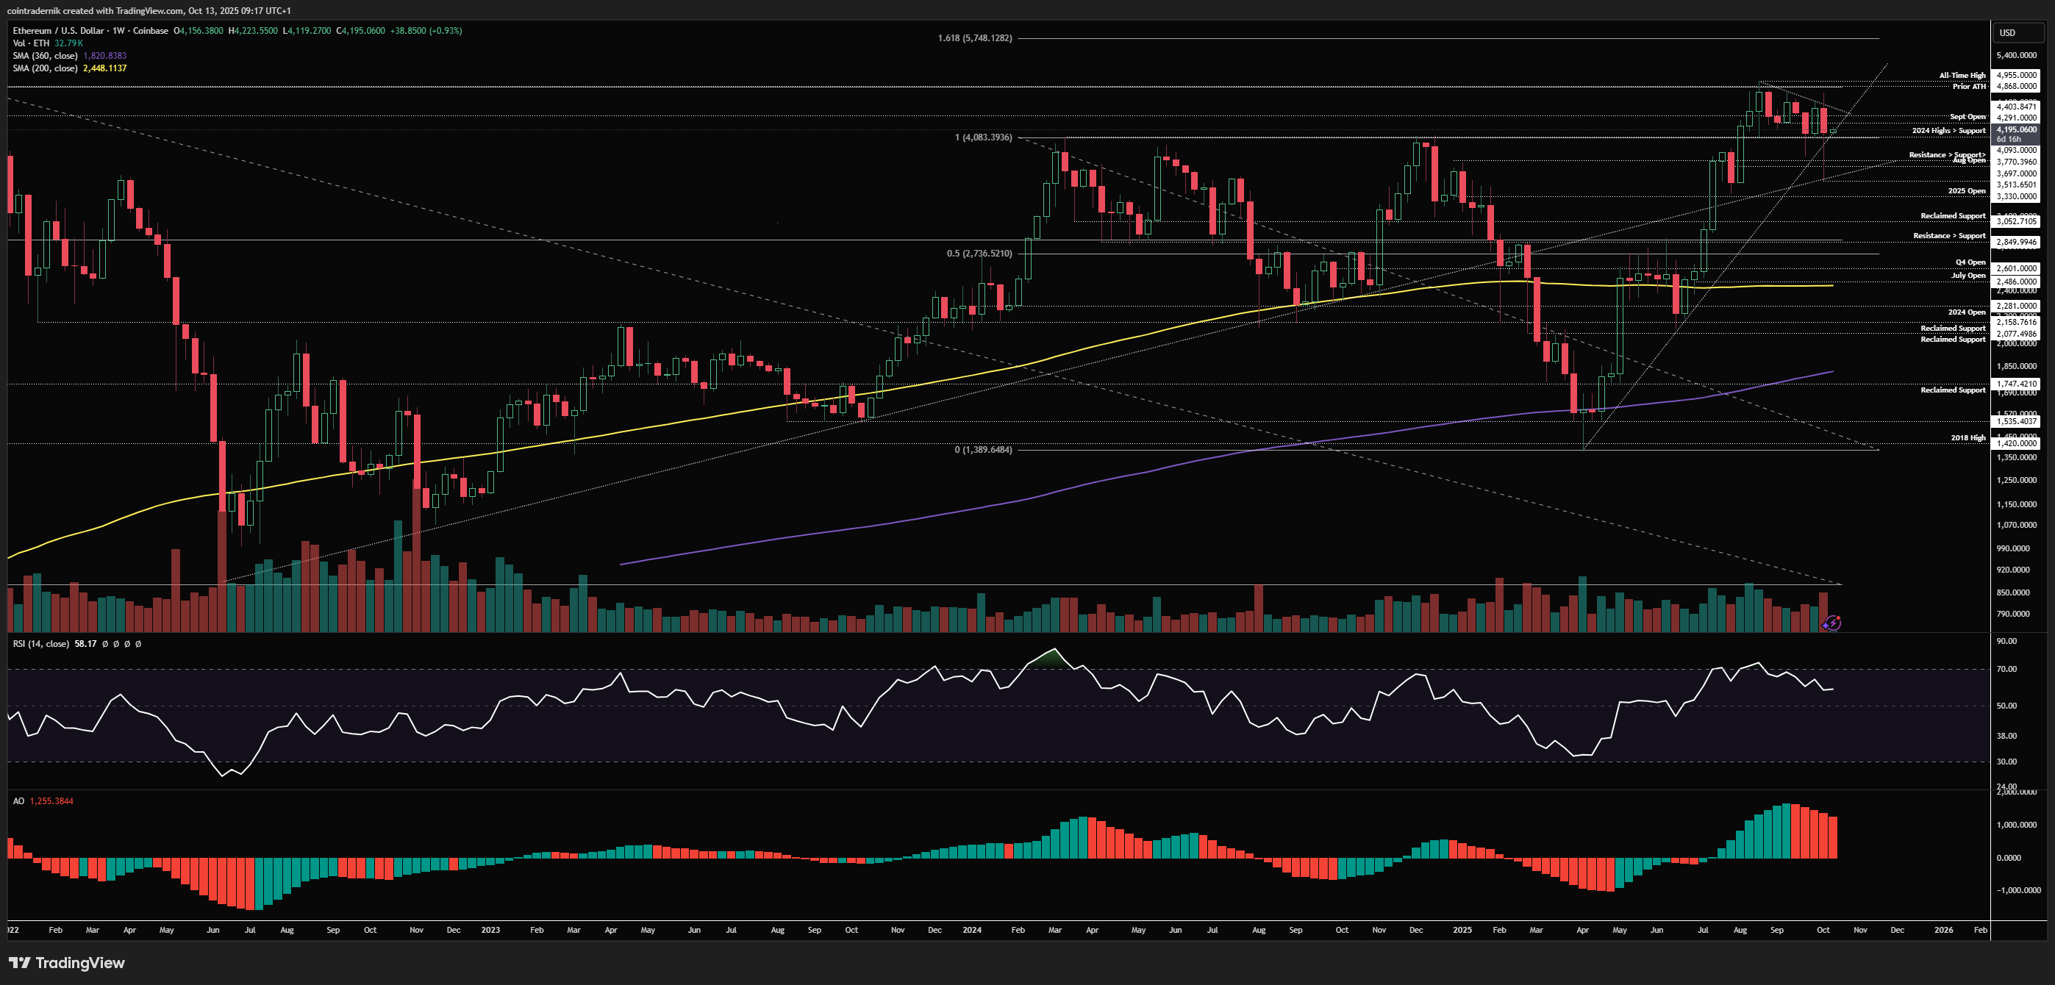The height and width of the screenshot is (985, 2055).
Task: Click the All-Time High text annotation
Action: pyautogui.click(x=1962, y=76)
